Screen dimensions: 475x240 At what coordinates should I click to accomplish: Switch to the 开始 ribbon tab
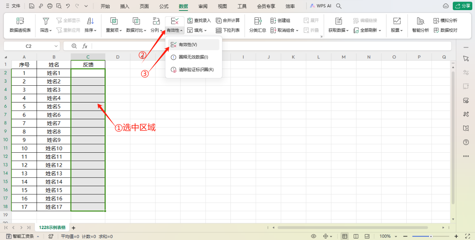tap(105, 6)
